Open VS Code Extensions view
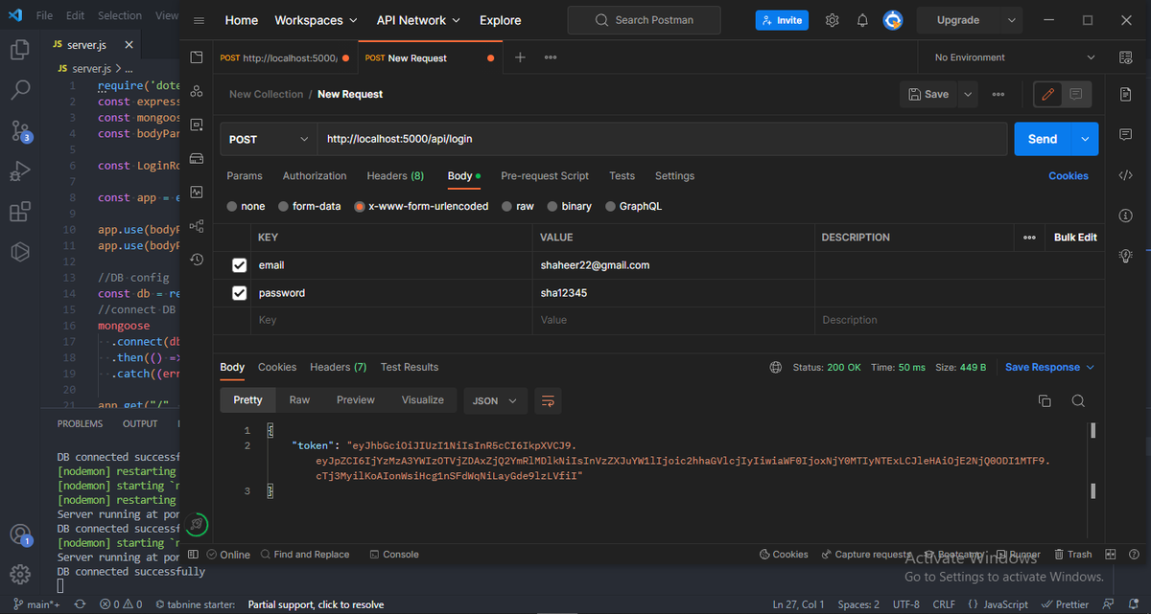The width and height of the screenshot is (1151, 614). tap(20, 212)
